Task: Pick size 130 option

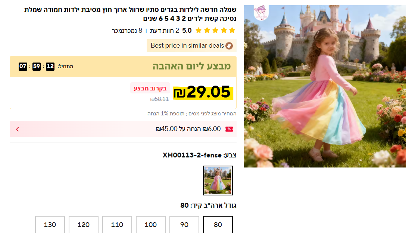Action: click(x=50, y=225)
